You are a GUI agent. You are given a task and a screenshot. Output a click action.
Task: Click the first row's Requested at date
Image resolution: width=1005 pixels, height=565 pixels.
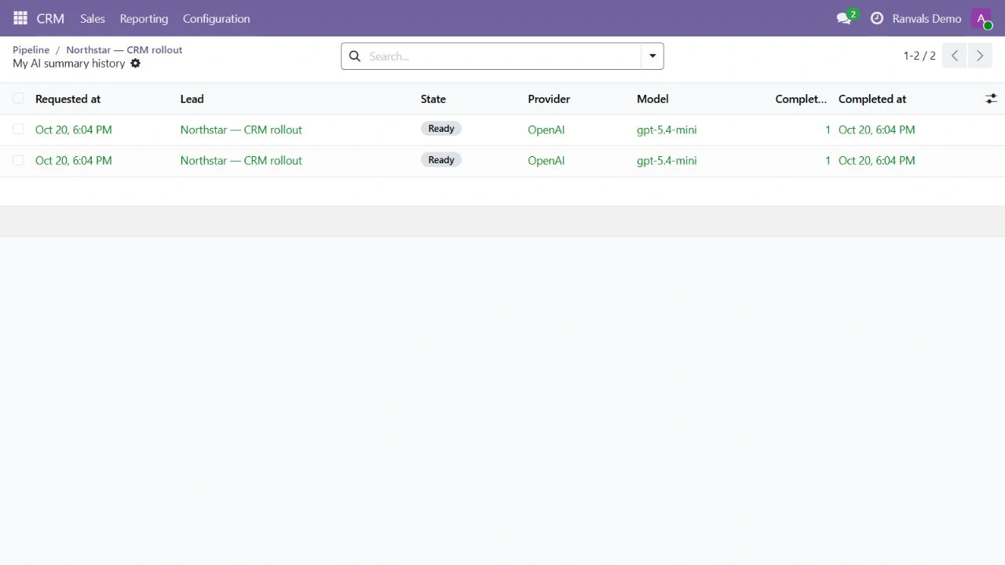coord(74,129)
